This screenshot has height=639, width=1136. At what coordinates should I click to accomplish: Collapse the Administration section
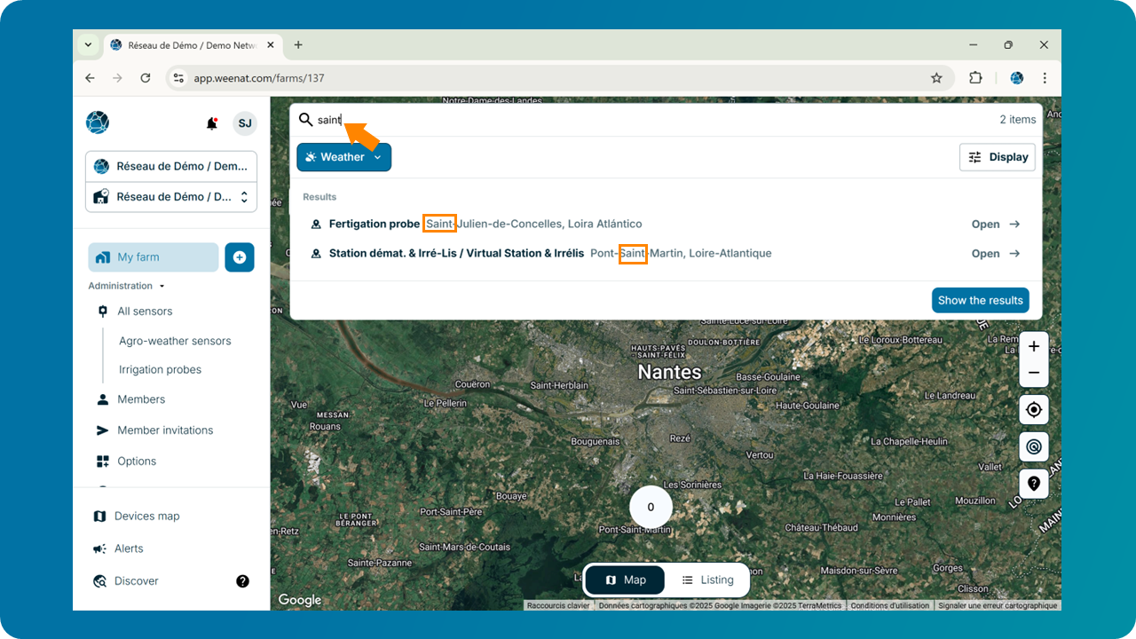coord(126,286)
